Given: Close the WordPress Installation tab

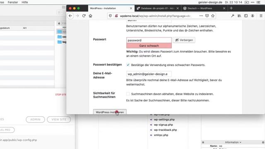Looking at the screenshot, I should click(131, 8).
